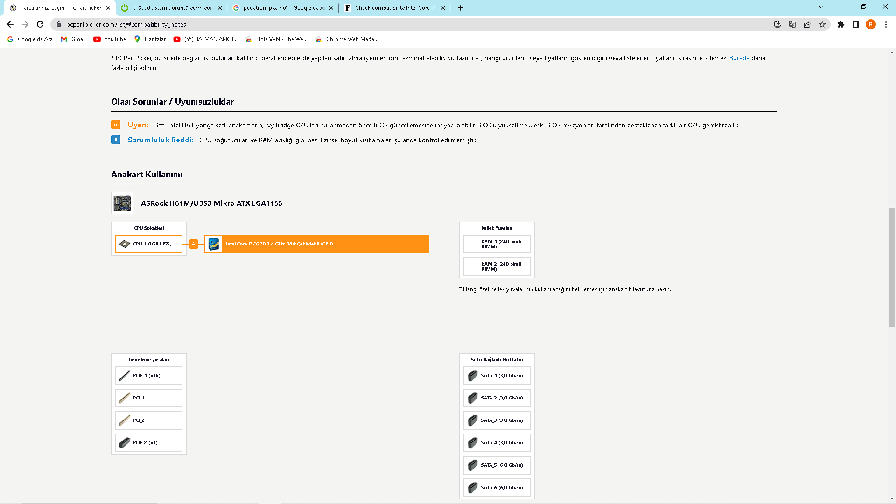Click the Burada link
Image resolution: width=896 pixels, height=504 pixels.
[x=739, y=58]
